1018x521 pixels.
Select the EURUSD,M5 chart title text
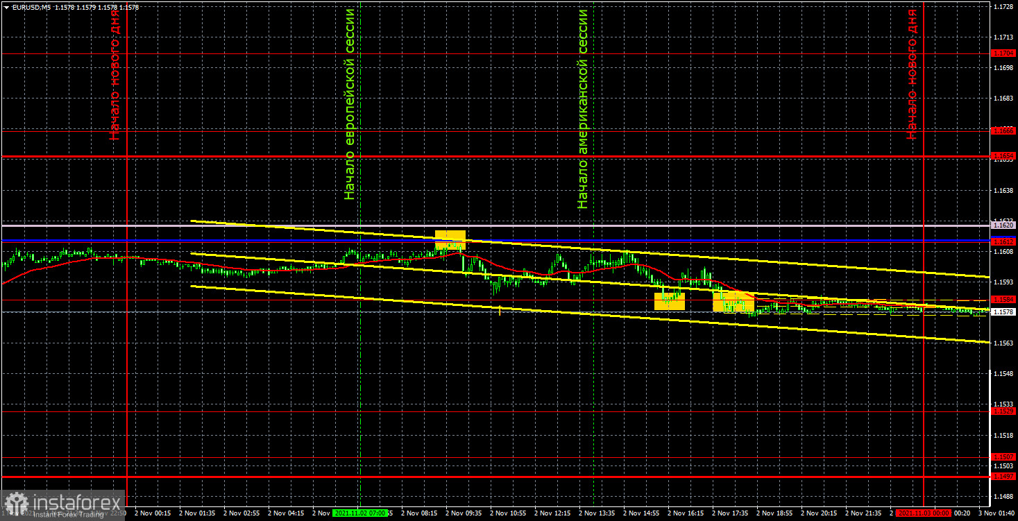(32, 7)
